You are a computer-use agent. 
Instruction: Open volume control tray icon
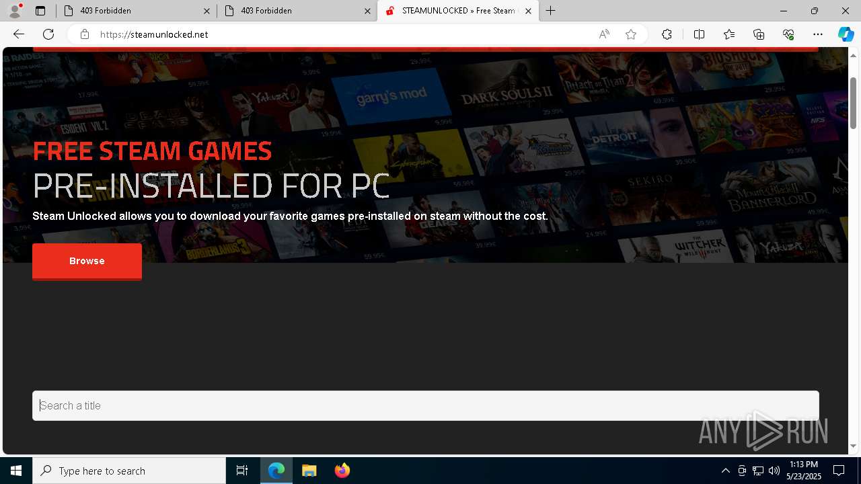point(774,471)
